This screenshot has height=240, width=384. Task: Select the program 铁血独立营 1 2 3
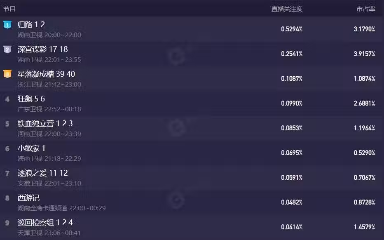pos(45,124)
